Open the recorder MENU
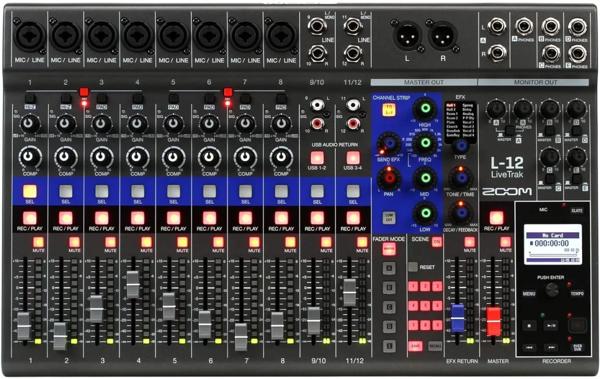The width and height of the screenshot is (600, 379). pyautogui.click(x=529, y=294)
